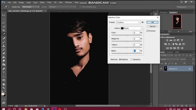
Task: Select the Crop tool
Action: pos(4,30)
